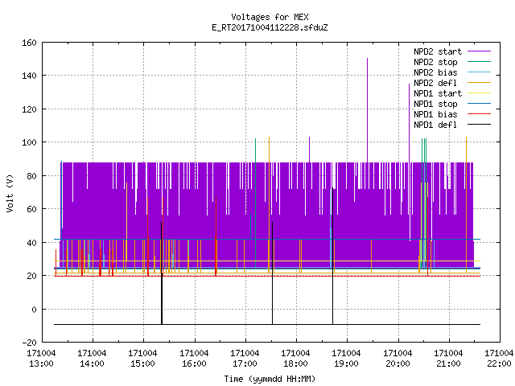Click the x-axis tick label 13:00
The width and height of the screenshot is (515, 386).
click(41, 364)
